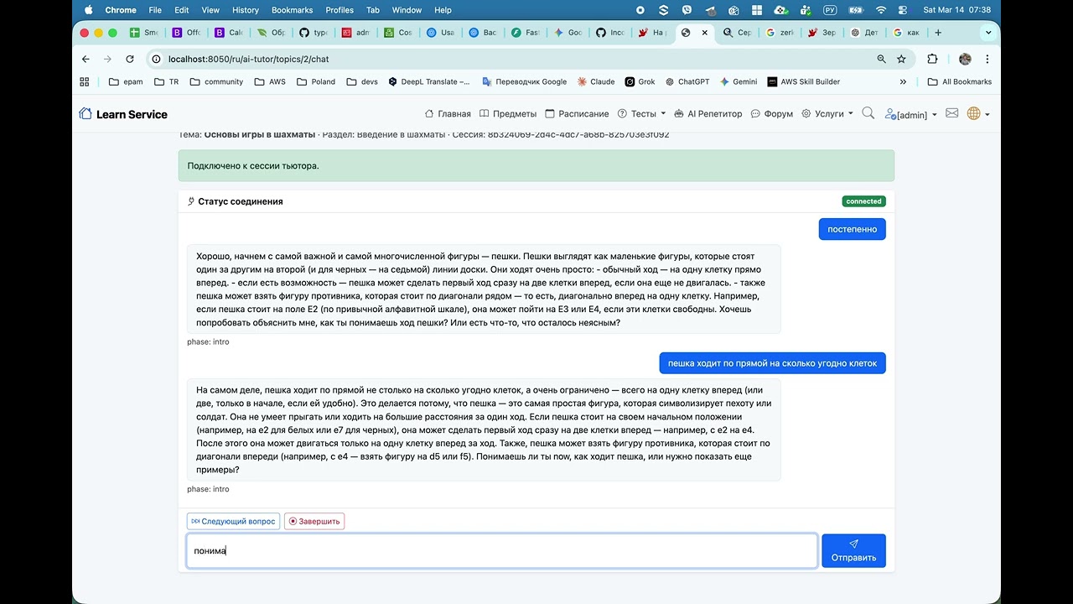Open the apps grid in bookmarks bar
Image resolution: width=1073 pixels, height=604 pixels.
[x=84, y=81]
